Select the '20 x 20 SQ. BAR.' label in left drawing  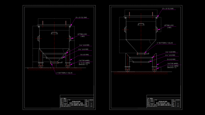coord(81,17)
